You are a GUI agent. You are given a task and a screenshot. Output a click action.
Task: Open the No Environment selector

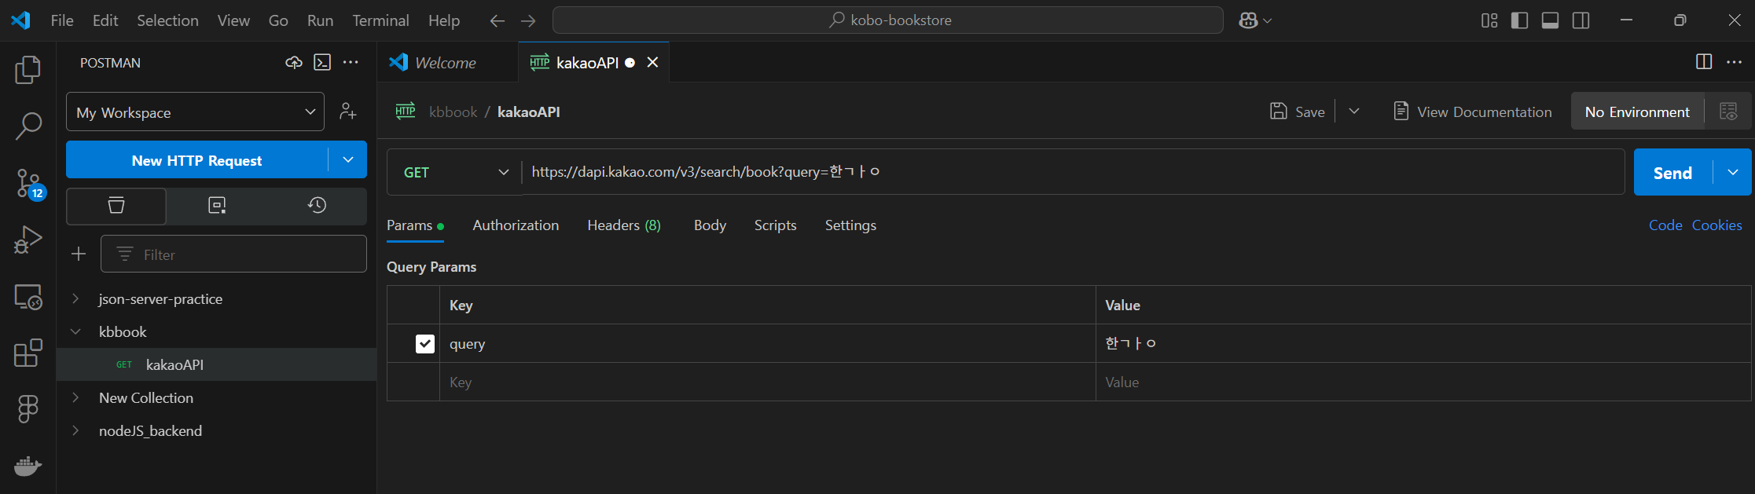[x=1637, y=112]
